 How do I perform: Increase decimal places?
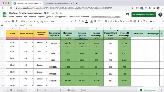pyautogui.click(x=42, y=21)
